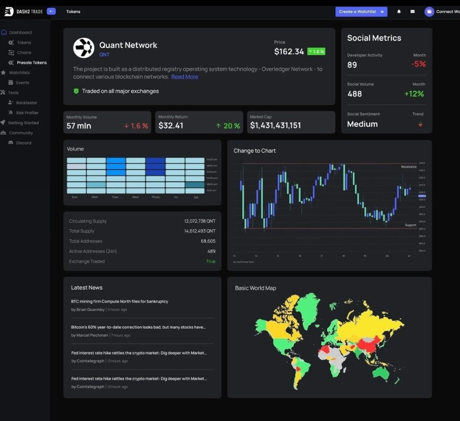This screenshot has width=460, height=421.
Task: Click the Exchange Traded True value
Action: [x=211, y=262]
